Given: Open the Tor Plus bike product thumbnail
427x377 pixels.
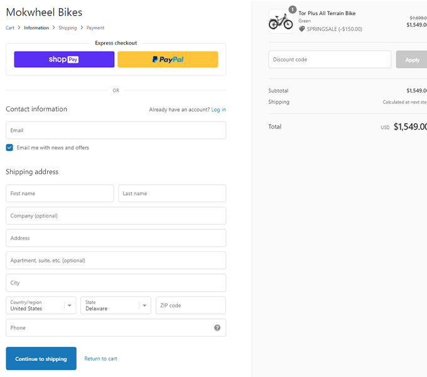Looking at the screenshot, I should [x=281, y=21].
